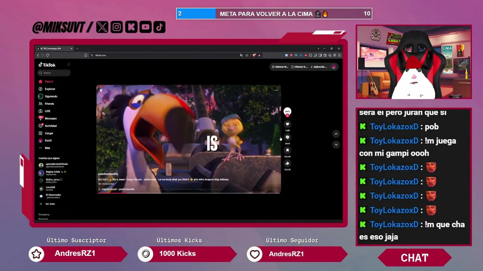Go to the previous video with up arrow
This screenshot has height=271, width=483.
336,134
